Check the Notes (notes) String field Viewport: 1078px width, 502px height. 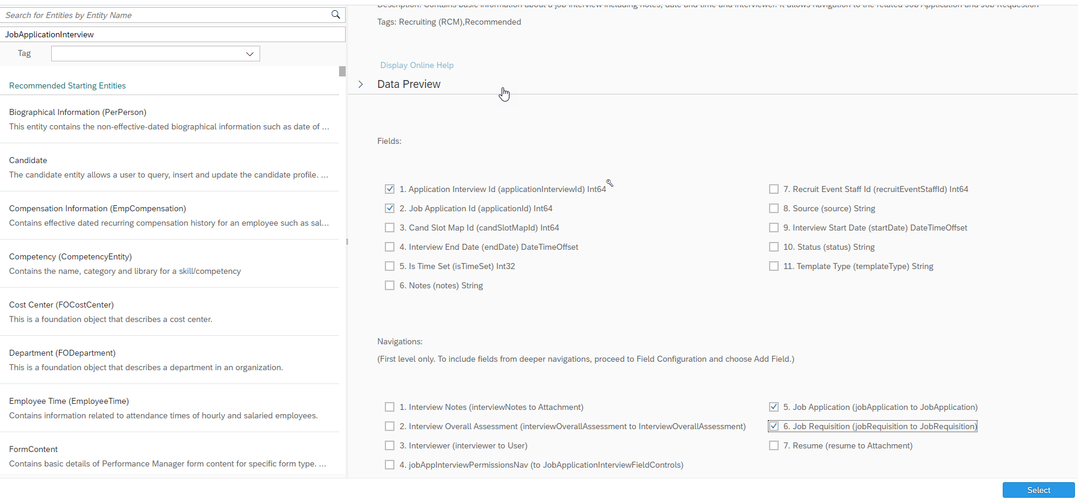[x=390, y=285]
